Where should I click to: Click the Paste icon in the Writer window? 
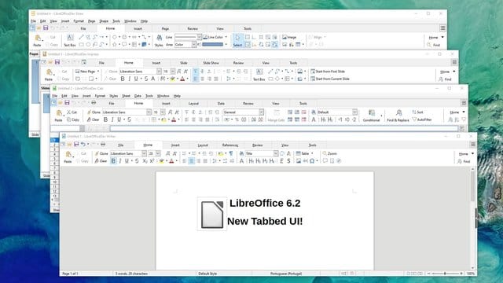tap(68, 156)
